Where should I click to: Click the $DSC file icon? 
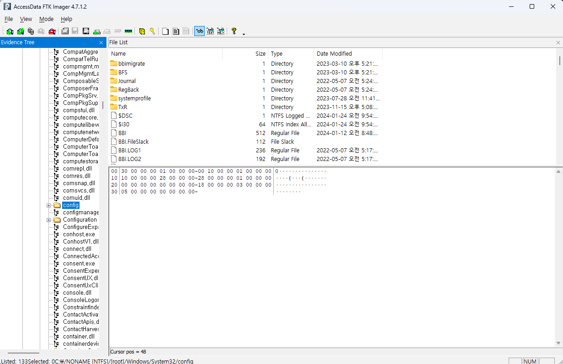[114, 115]
